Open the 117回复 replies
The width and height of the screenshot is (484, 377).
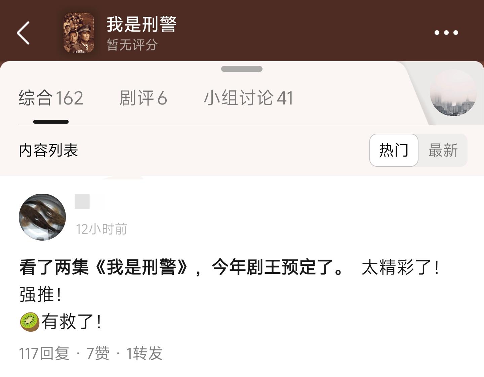44,353
